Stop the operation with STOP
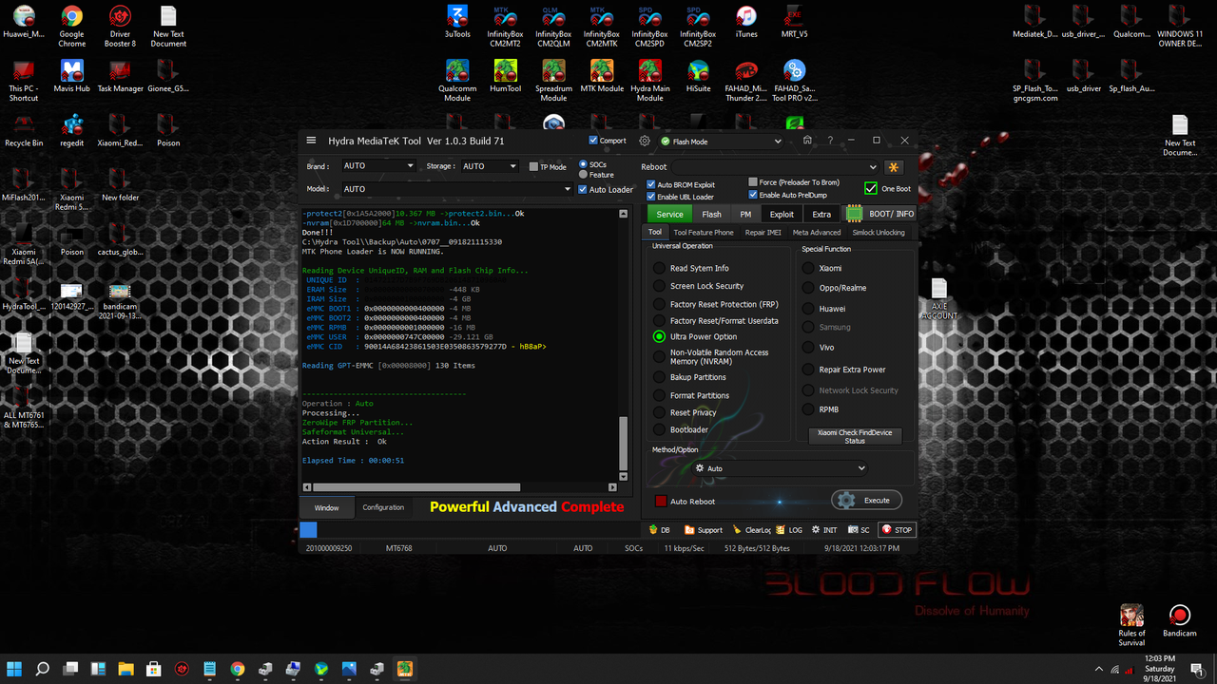Screen dimensions: 1217x684 (897, 530)
